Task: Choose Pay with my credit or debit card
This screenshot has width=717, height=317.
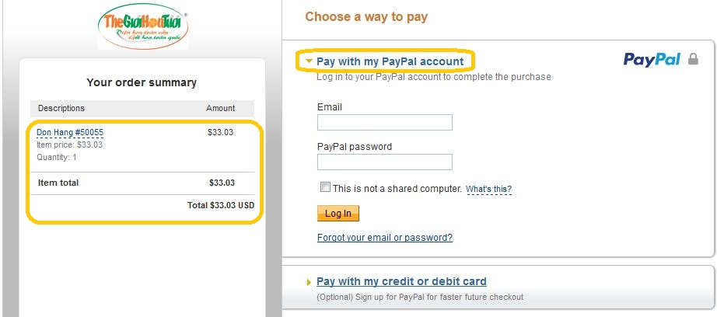Action: point(401,281)
